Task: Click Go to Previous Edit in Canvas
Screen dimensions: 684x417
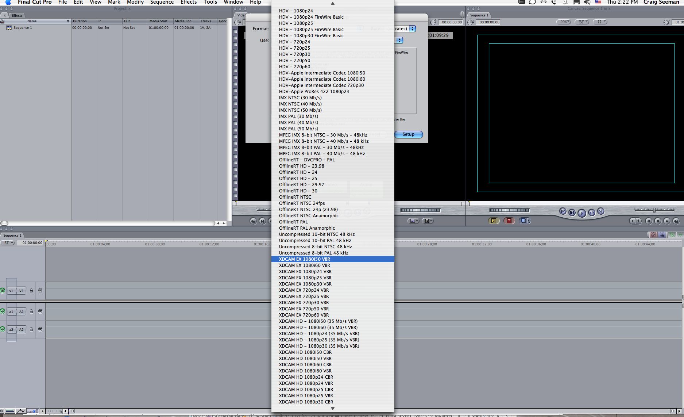Action: tap(563, 211)
